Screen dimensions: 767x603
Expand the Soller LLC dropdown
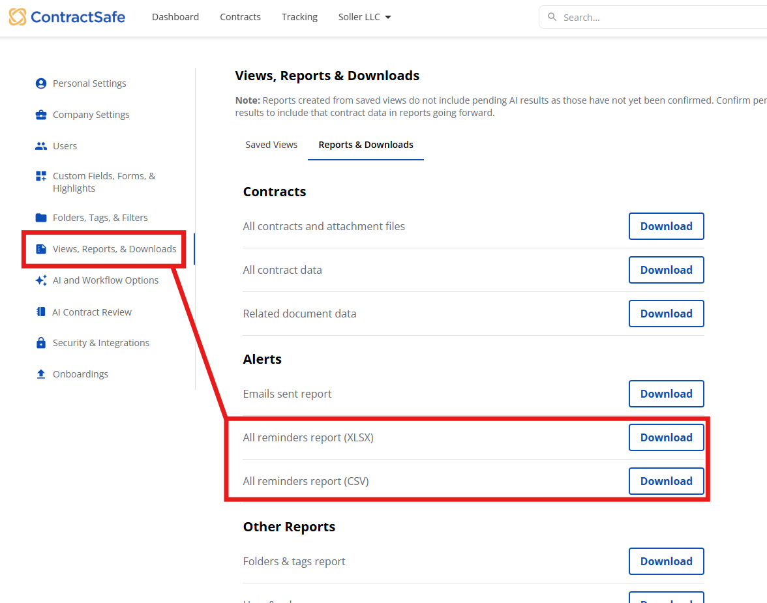pos(365,17)
